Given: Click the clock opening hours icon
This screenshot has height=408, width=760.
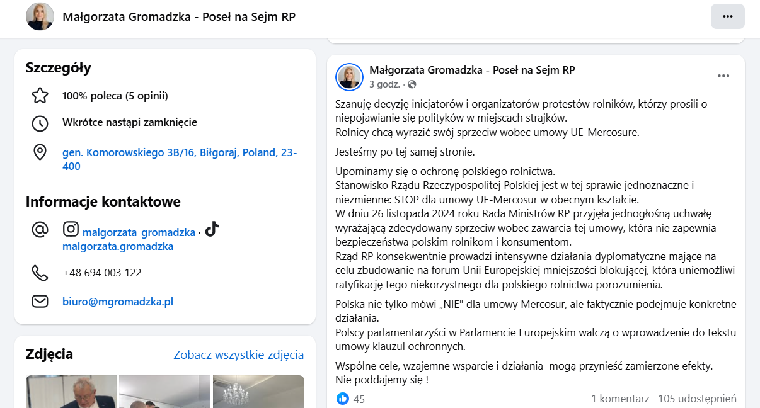Looking at the screenshot, I should (40, 123).
